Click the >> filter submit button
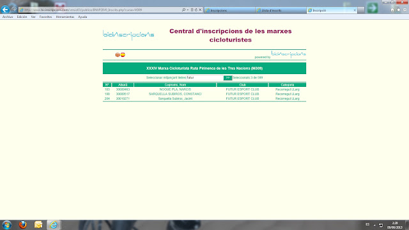Screen dimensions: 409x230 pos(228,78)
